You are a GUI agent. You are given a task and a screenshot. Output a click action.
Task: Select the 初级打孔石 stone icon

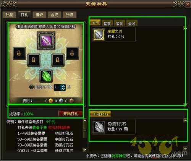coord(99,127)
